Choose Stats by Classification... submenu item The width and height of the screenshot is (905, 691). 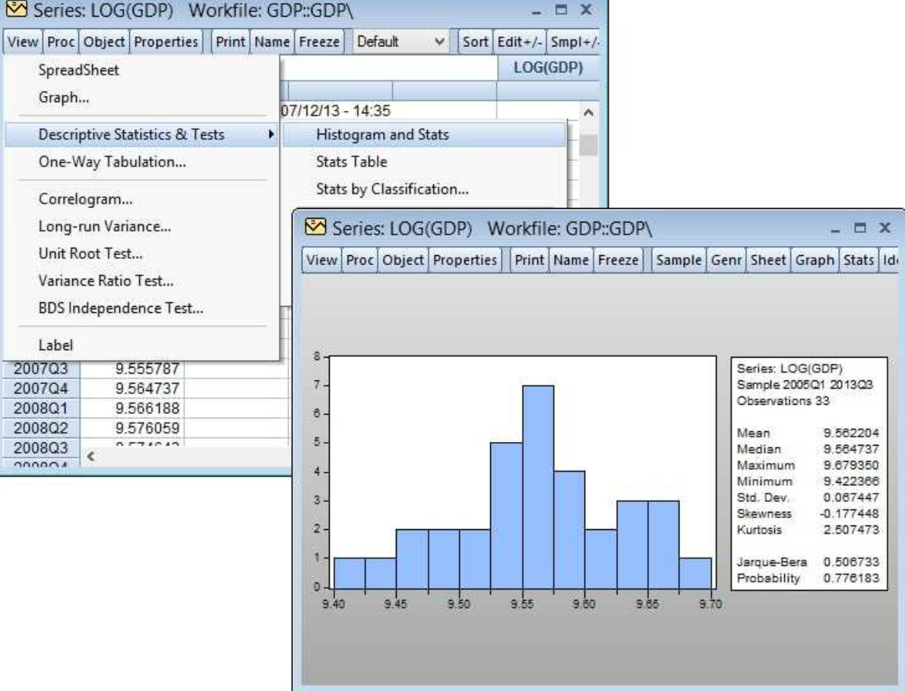coord(424,189)
